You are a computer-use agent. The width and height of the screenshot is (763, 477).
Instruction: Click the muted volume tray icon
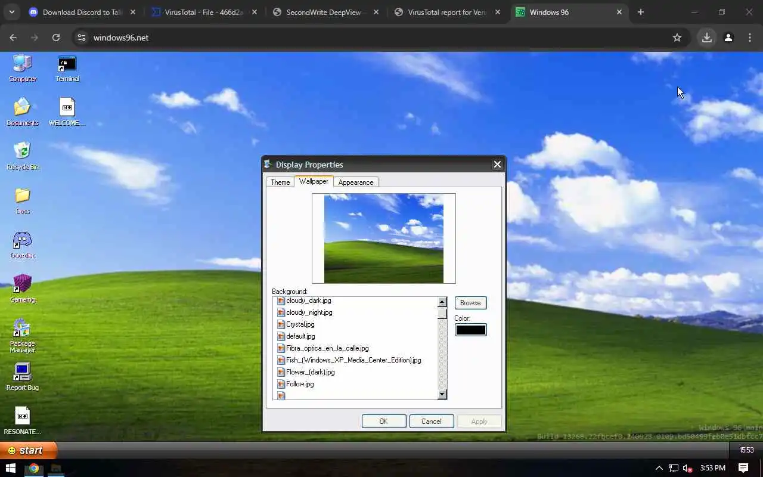(687, 468)
